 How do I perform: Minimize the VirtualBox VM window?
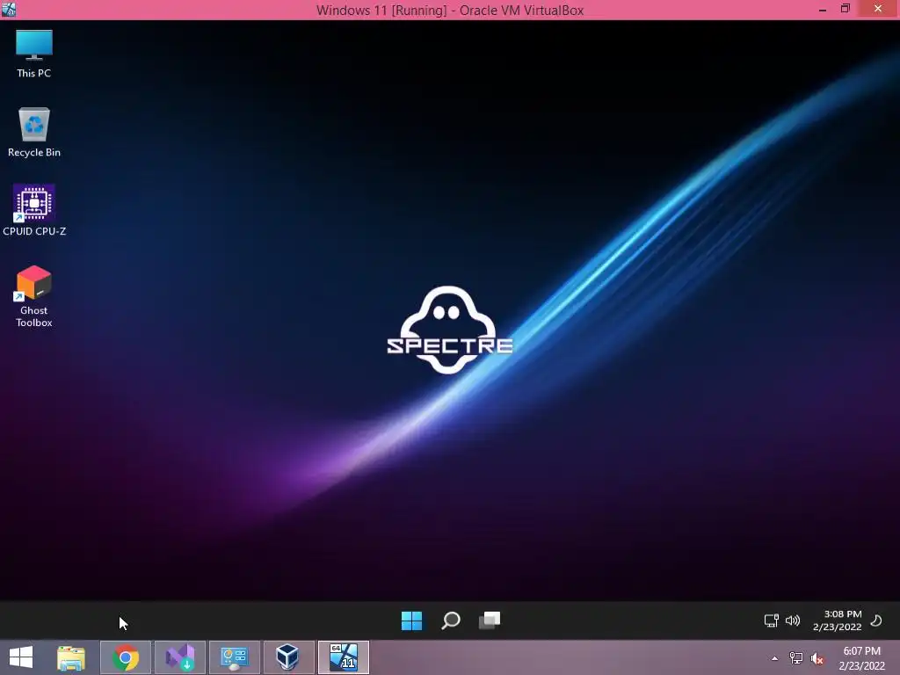coord(823,9)
